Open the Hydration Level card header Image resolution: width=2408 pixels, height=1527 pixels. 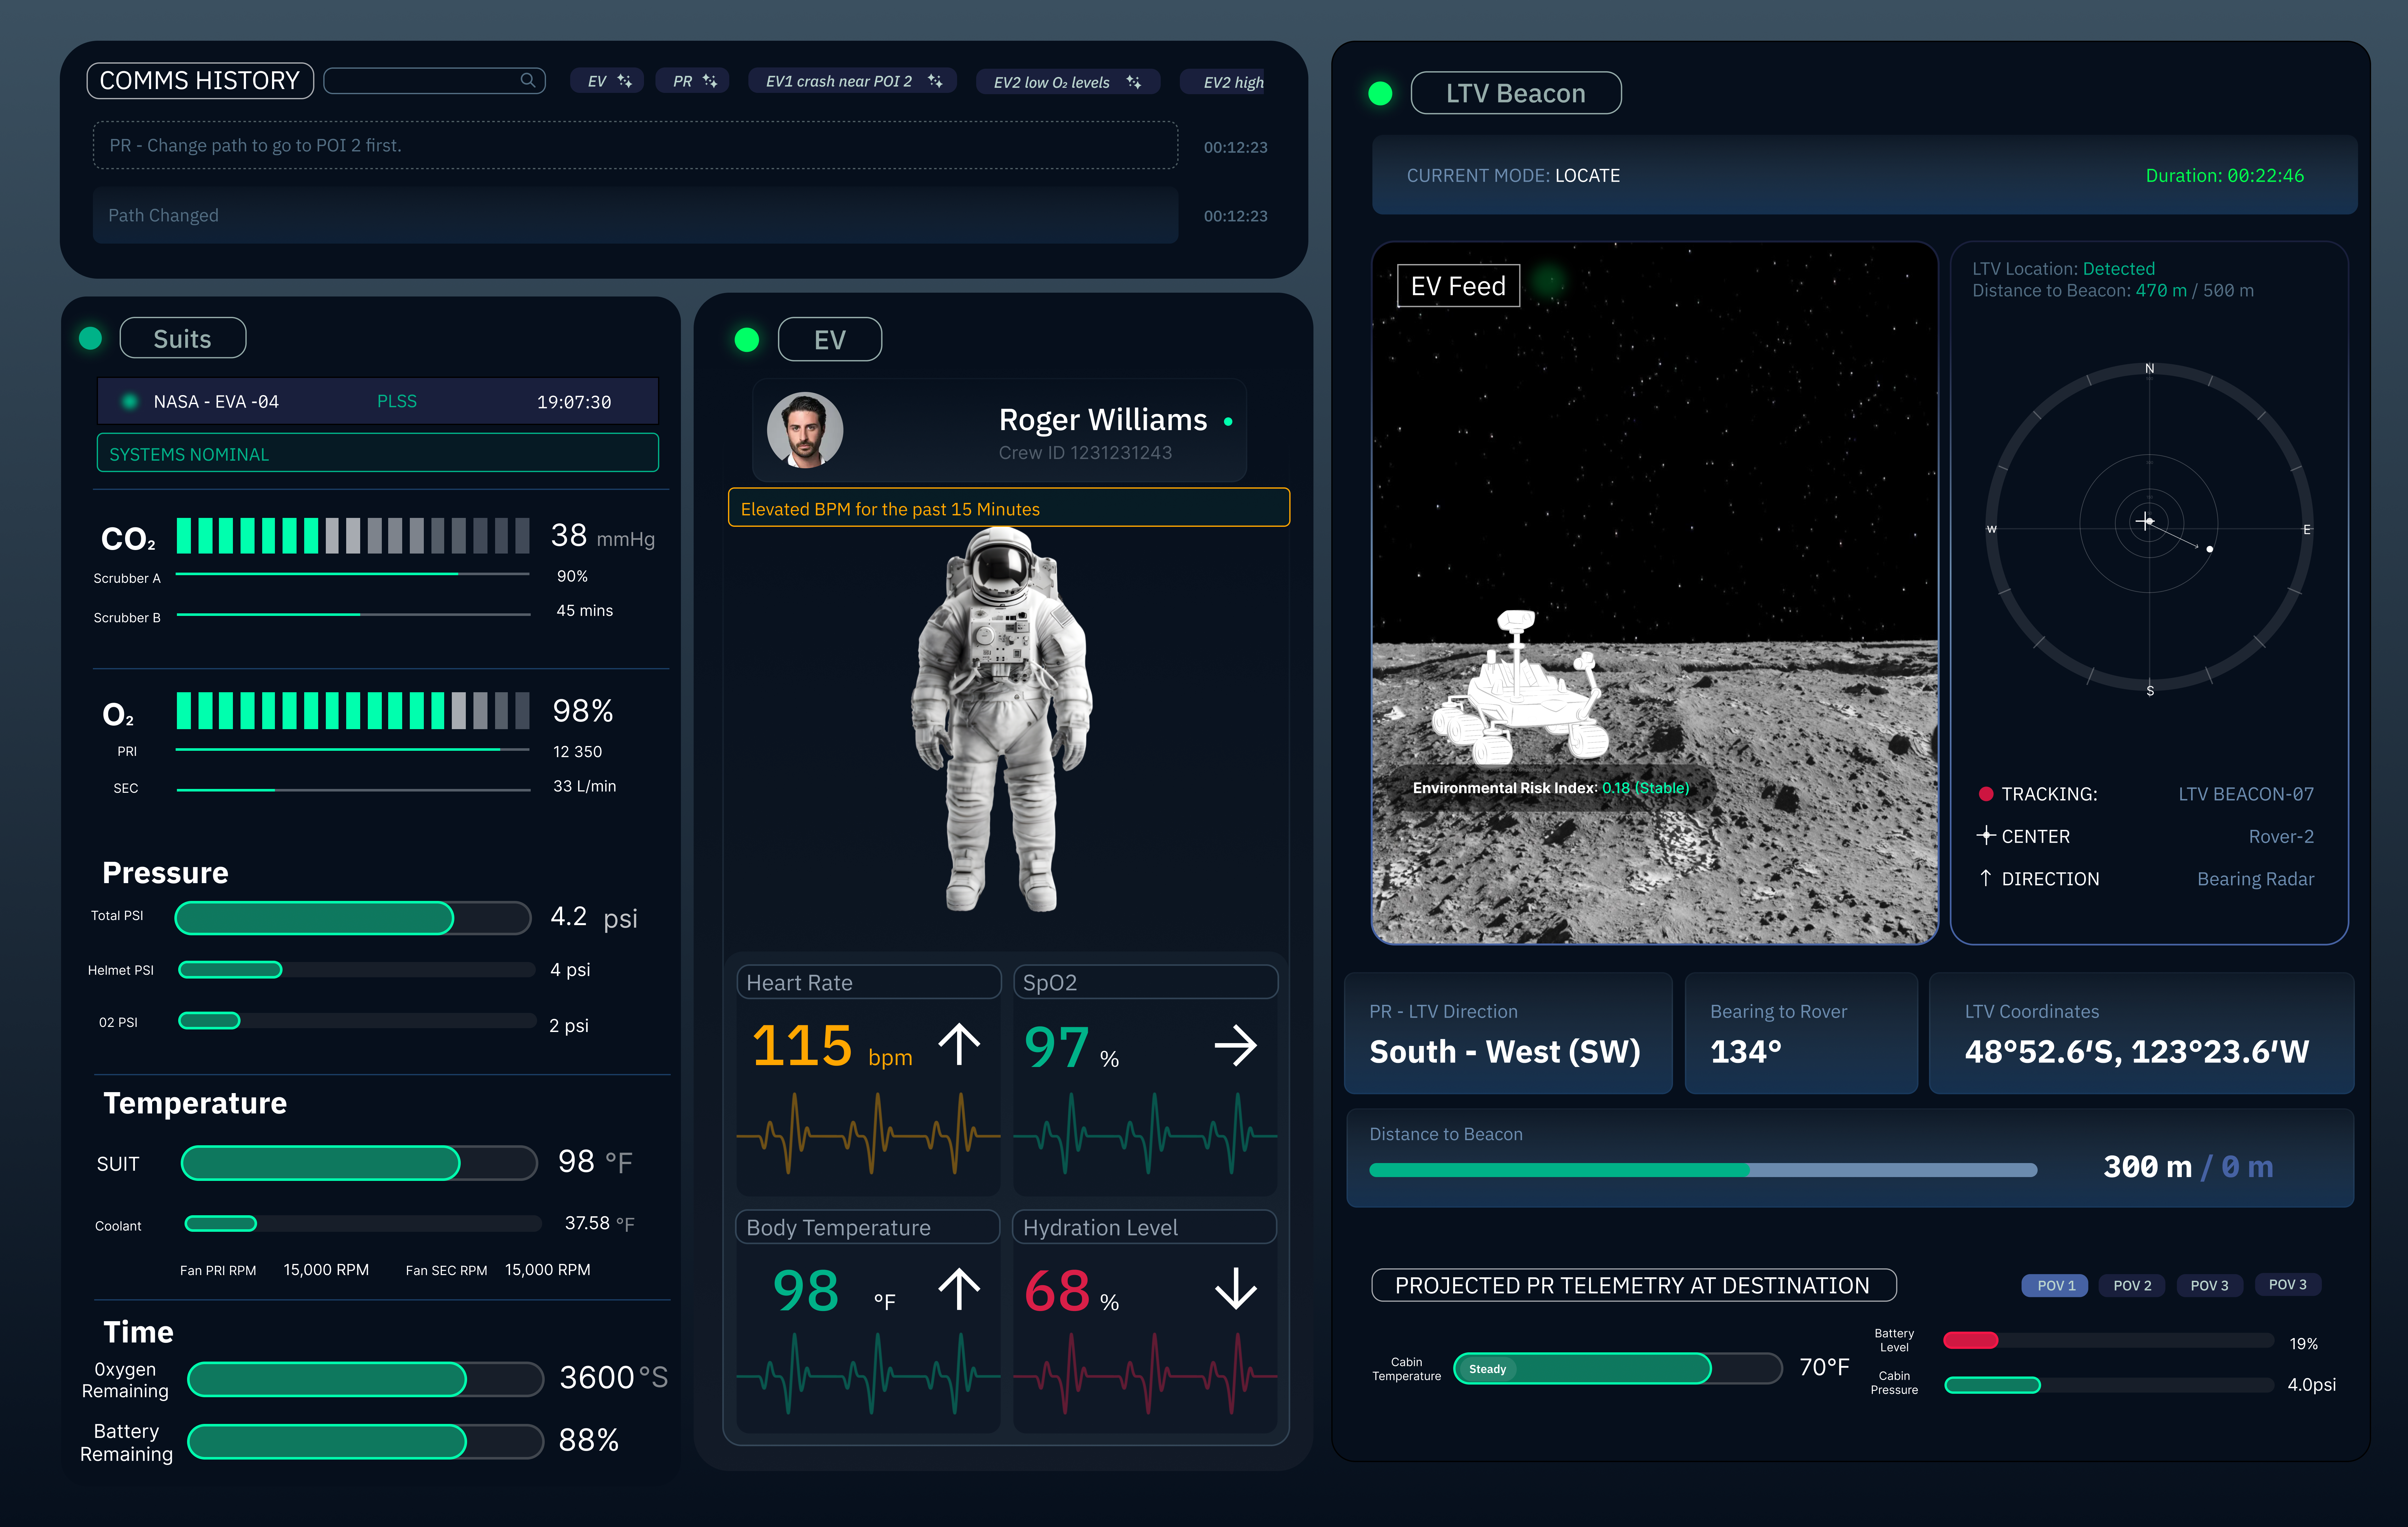click(1145, 1227)
